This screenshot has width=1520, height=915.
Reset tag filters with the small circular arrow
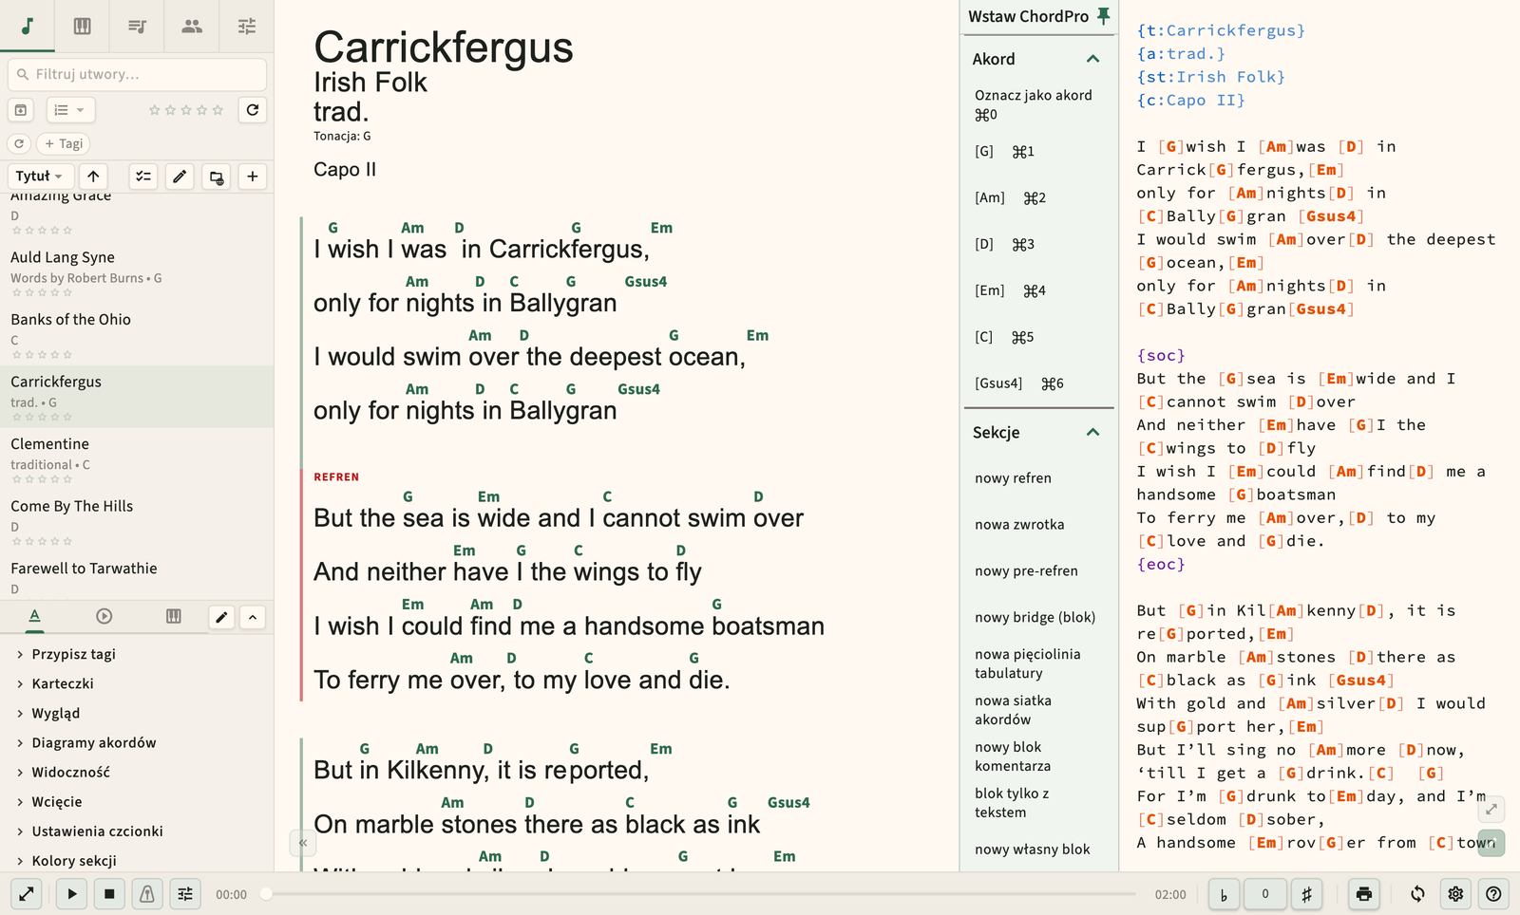pos(19,143)
